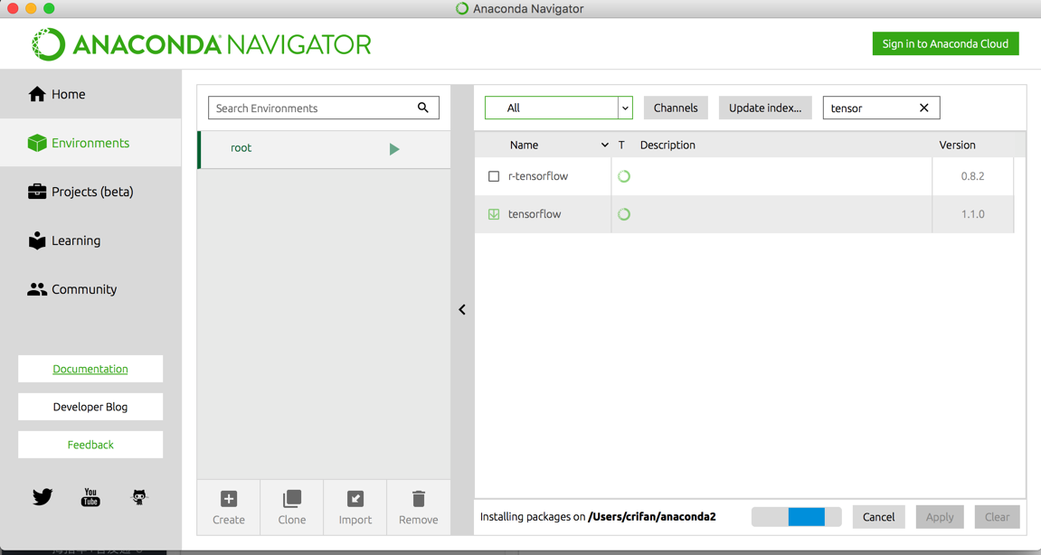1041x555 pixels.
Task: Click the /Users/crifan/anaconda2 install path text
Action: tap(652, 517)
